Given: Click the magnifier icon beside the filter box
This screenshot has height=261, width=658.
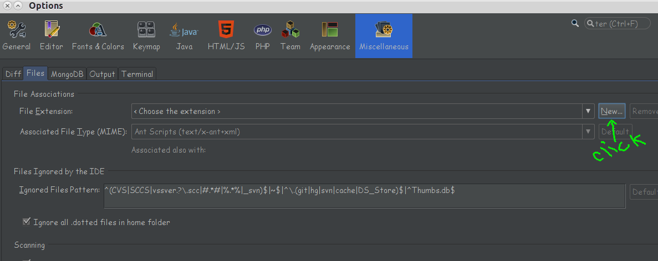Looking at the screenshot, I should click(575, 23).
